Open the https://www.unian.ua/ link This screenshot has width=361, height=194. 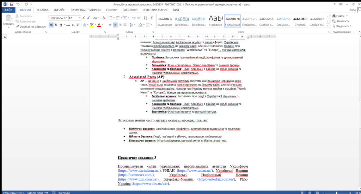(195, 171)
